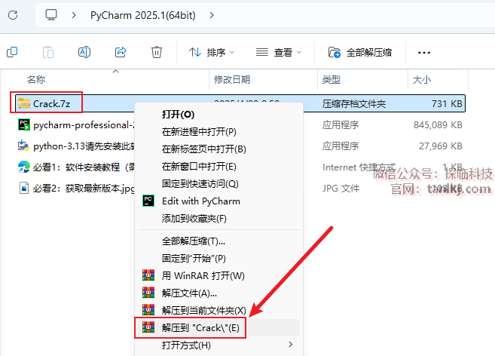Screen dimensions: 495x356
Task: Sort by the 名称 column header
Action: [36, 80]
